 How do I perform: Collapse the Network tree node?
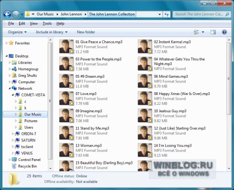point(10,88)
